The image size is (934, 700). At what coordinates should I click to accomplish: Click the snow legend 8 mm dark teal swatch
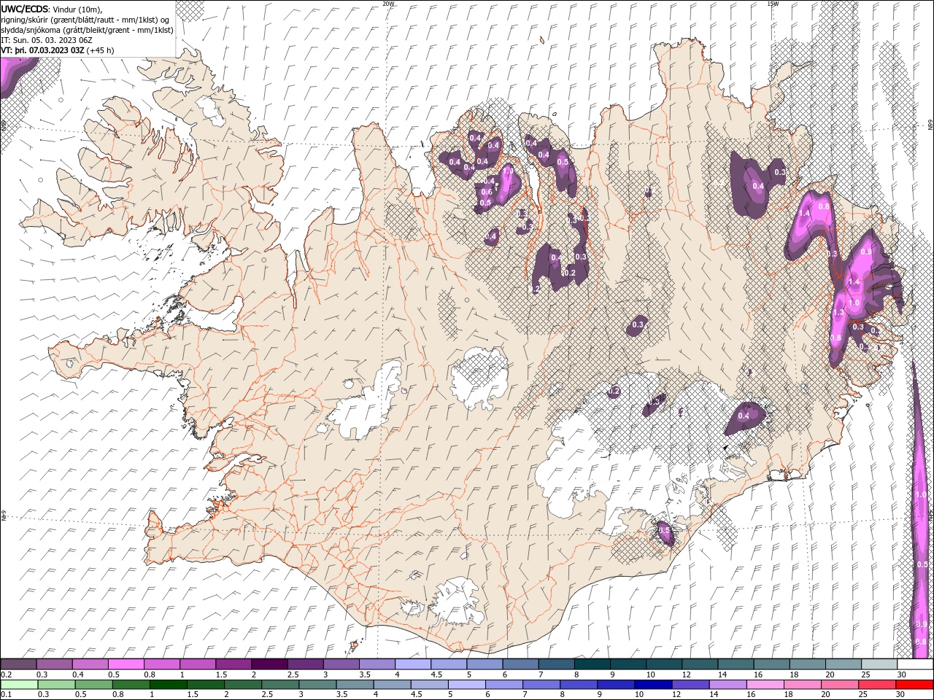[x=592, y=664]
